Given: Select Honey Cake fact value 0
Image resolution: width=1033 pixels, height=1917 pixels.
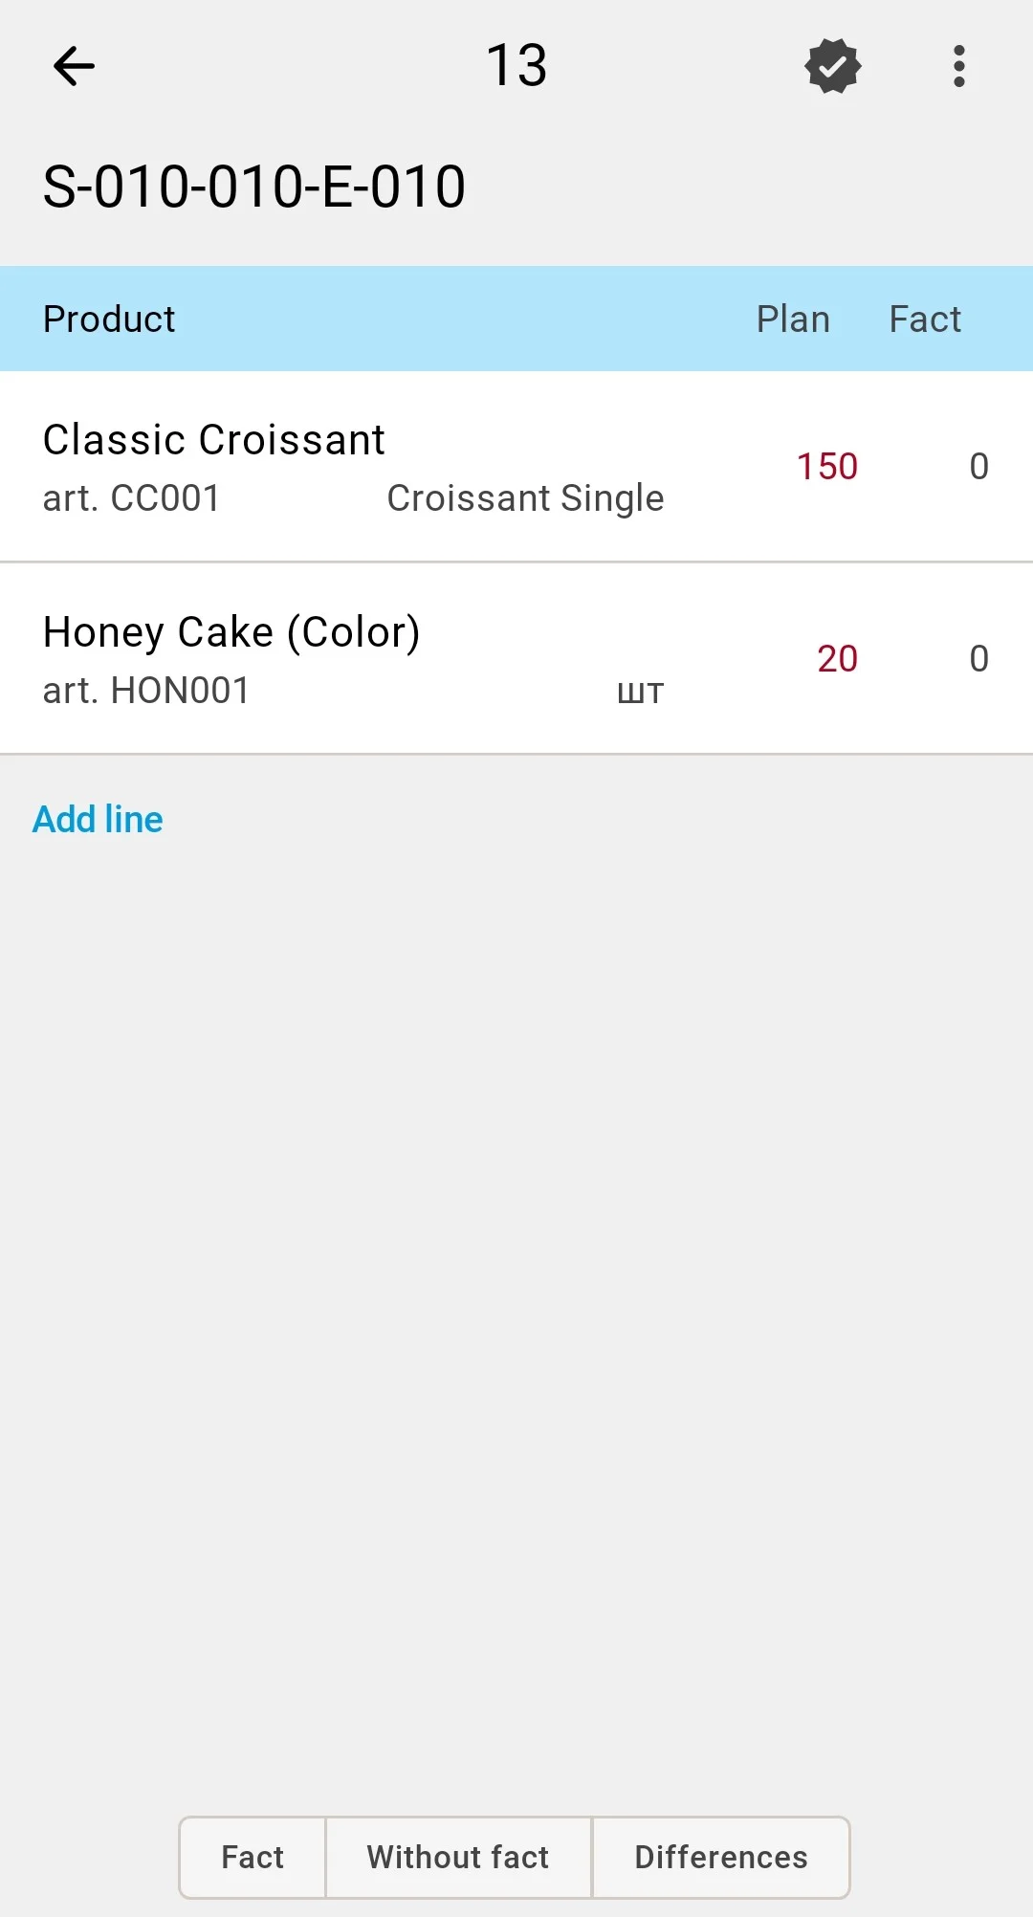Looking at the screenshot, I should click(978, 659).
